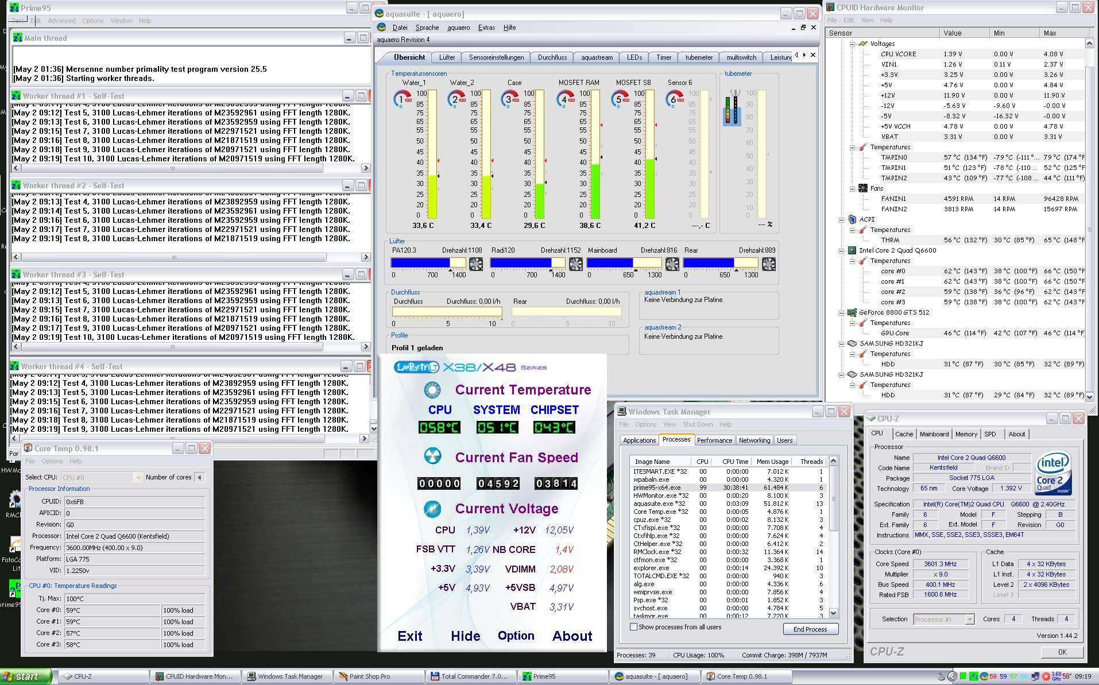Click the Durchfluss flow bar
1099x685 pixels.
(447, 311)
